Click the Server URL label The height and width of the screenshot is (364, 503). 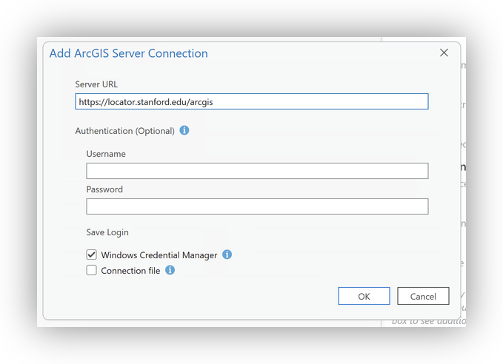(96, 84)
